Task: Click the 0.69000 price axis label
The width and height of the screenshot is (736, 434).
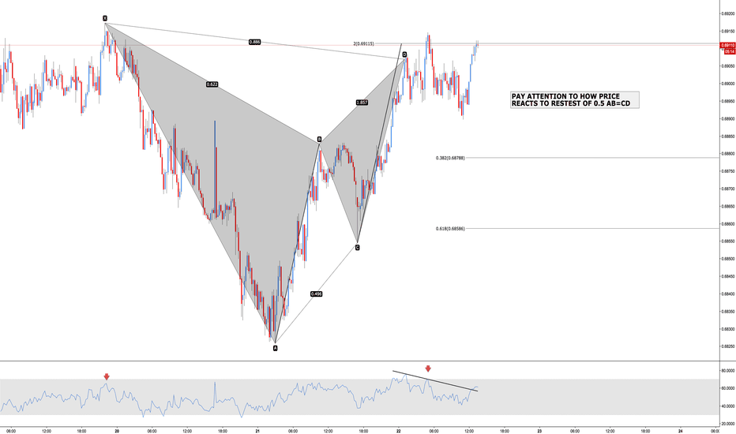Action: tap(728, 84)
